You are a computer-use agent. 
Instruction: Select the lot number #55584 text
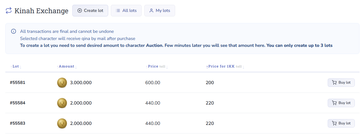tap(18, 103)
